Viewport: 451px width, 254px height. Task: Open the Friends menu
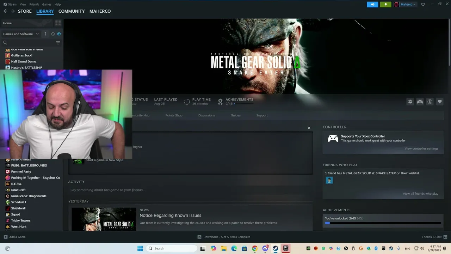click(34, 4)
